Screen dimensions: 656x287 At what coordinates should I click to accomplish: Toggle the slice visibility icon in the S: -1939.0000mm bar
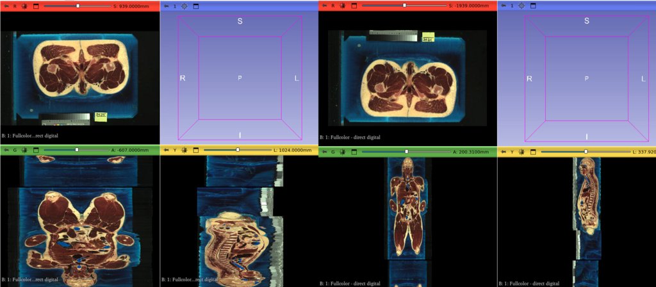[343, 6]
